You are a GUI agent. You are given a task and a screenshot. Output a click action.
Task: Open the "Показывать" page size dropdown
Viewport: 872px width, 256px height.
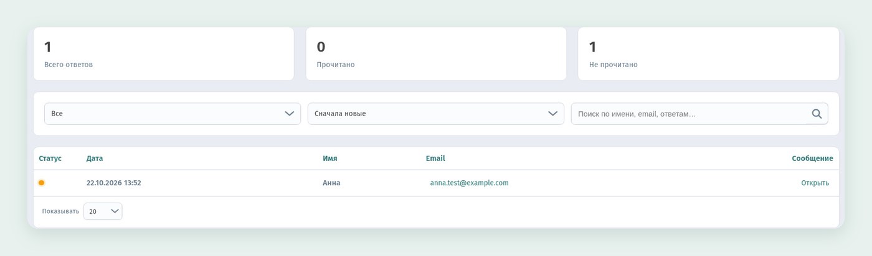pyautogui.click(x=103, y=211)
